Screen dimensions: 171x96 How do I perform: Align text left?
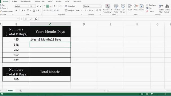[x=44, y=10]
